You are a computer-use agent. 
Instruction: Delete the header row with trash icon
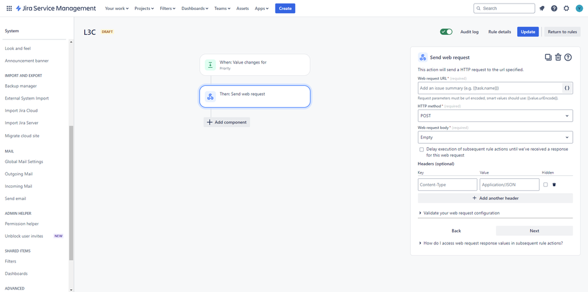554,184
